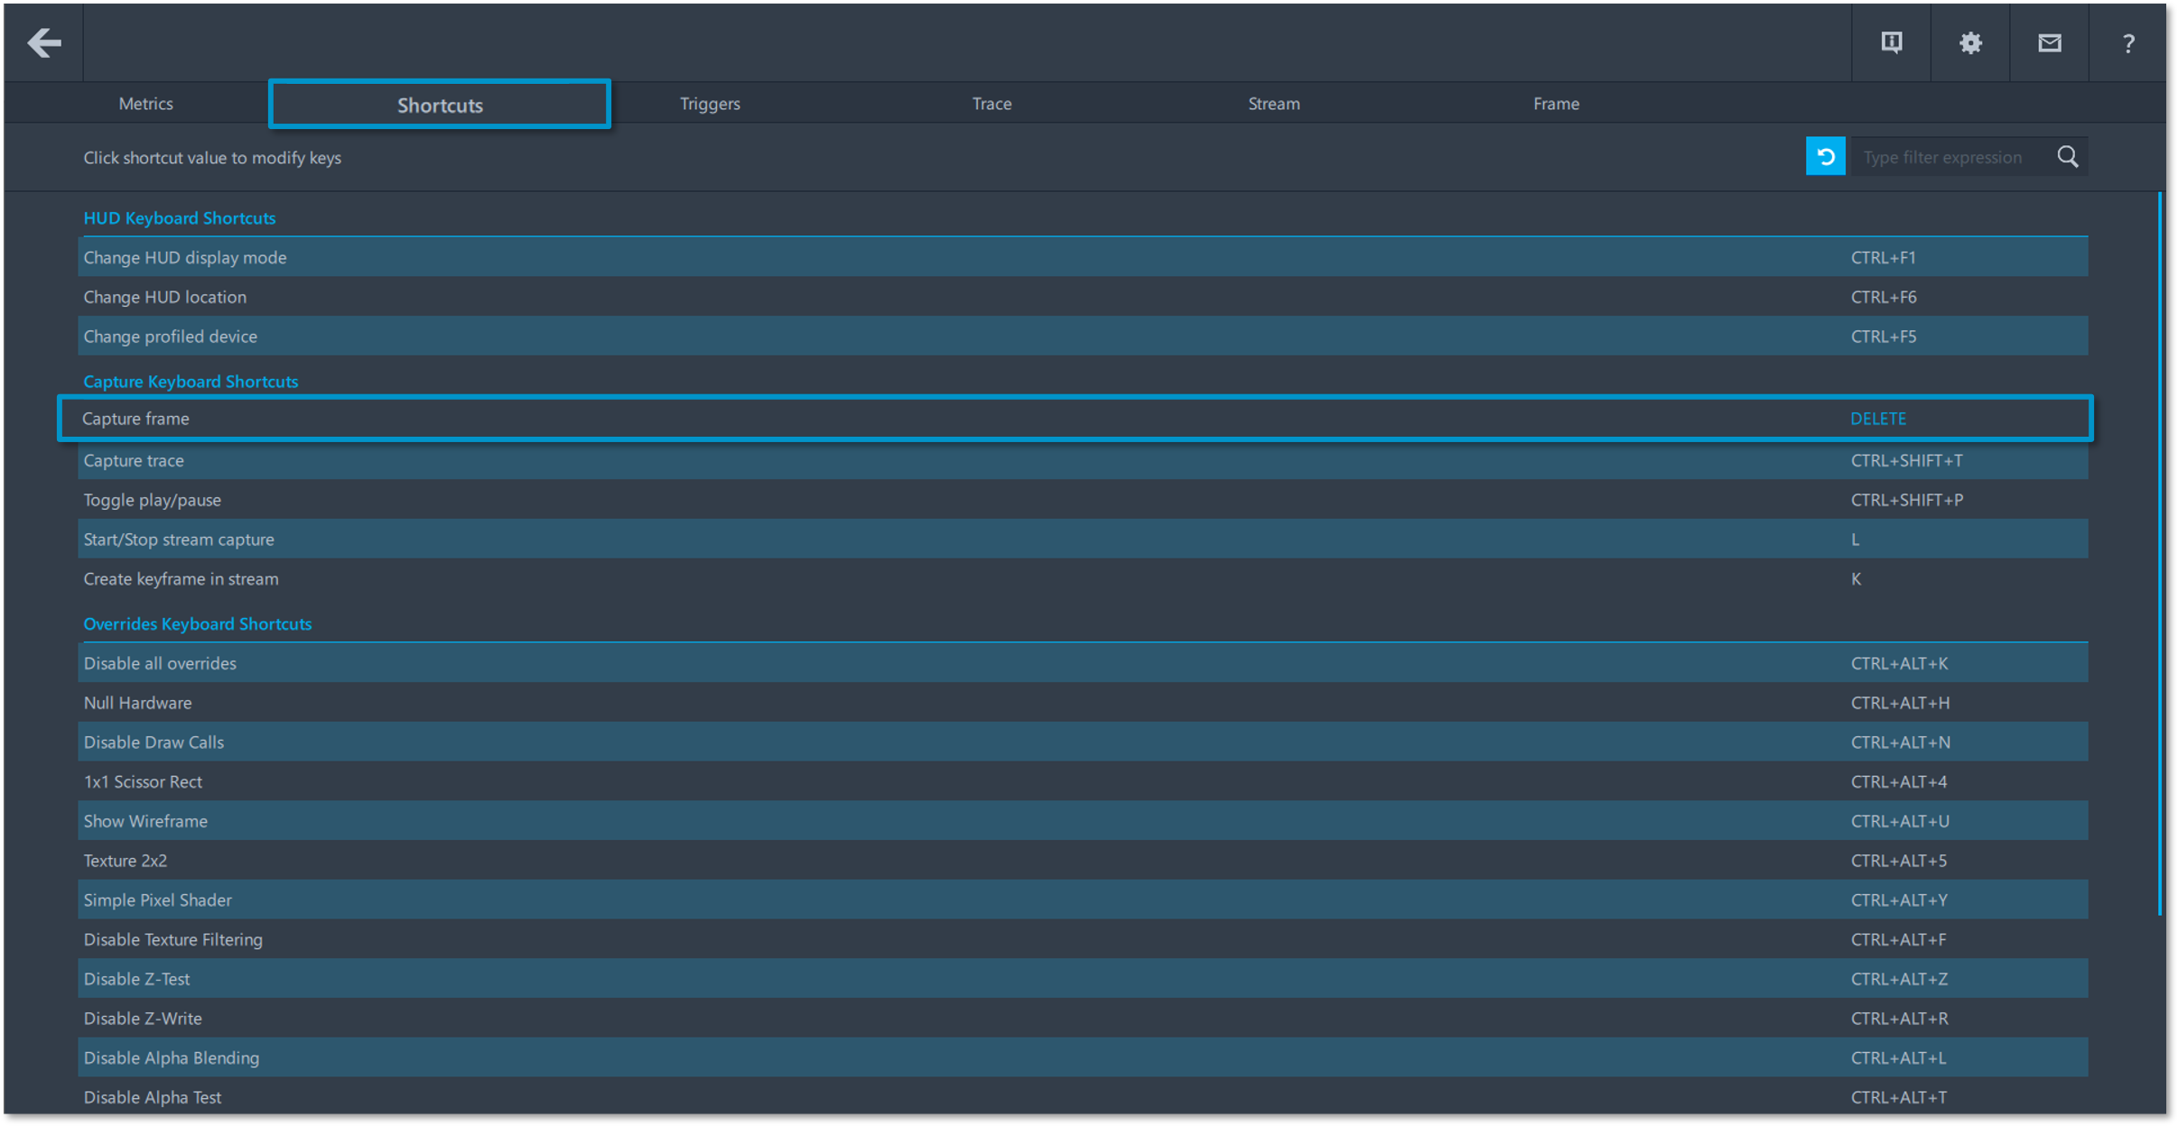Reset shortcuts with the blue refresh icon
The height and width of the screenshot is (1126, 2178).
click(1825, 157)
